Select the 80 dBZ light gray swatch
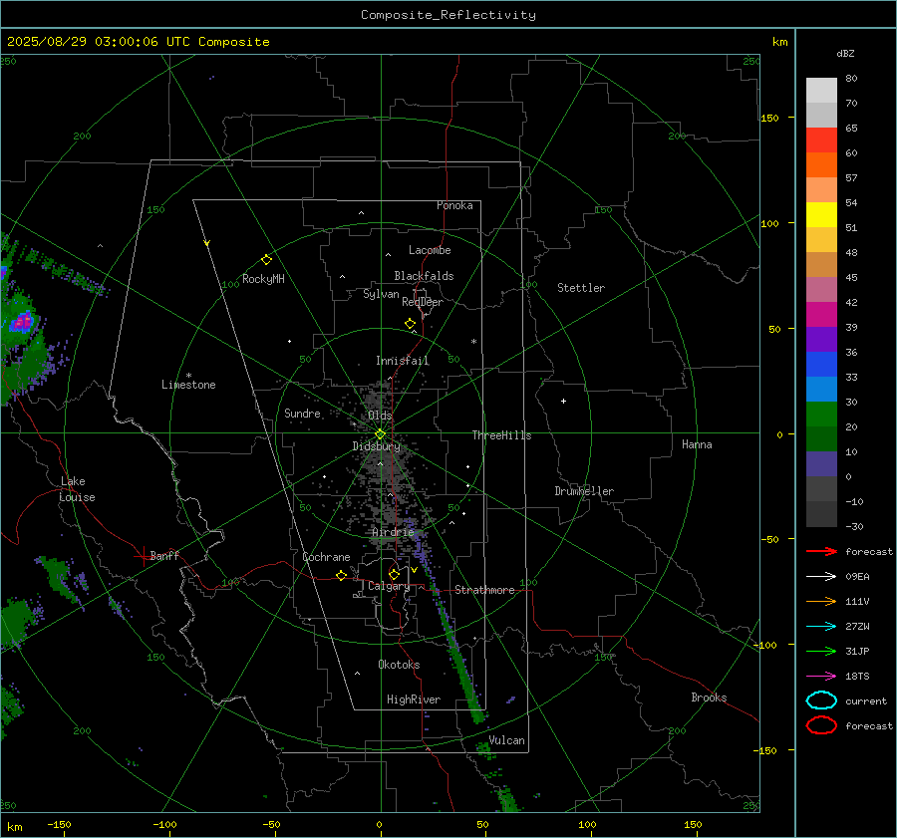Image resolution: width=897 pixels, height=838 pixels. coord(821,91)
